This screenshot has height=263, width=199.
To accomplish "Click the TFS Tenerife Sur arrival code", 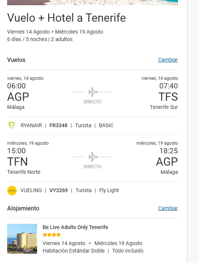I will (x=168, y=97).
